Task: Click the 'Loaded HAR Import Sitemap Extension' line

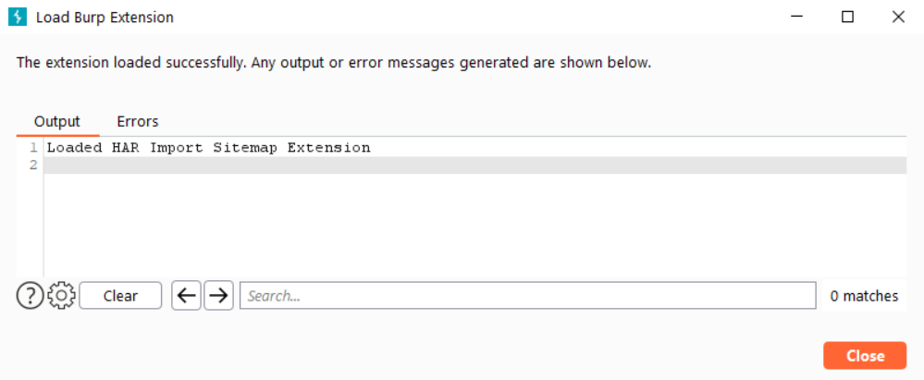Action: (208, 148)
